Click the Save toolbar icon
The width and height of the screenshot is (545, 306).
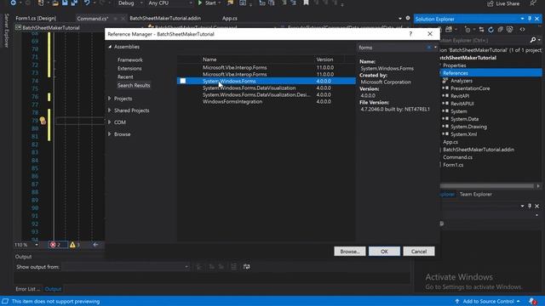coord(65,3)
